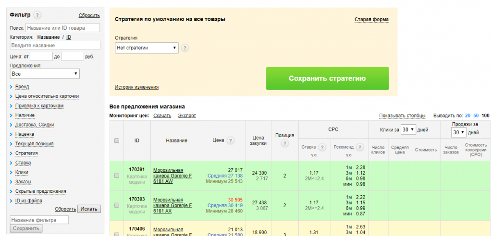
Task: Open Показывать столбцы link
Action: (x=402, y=115)
